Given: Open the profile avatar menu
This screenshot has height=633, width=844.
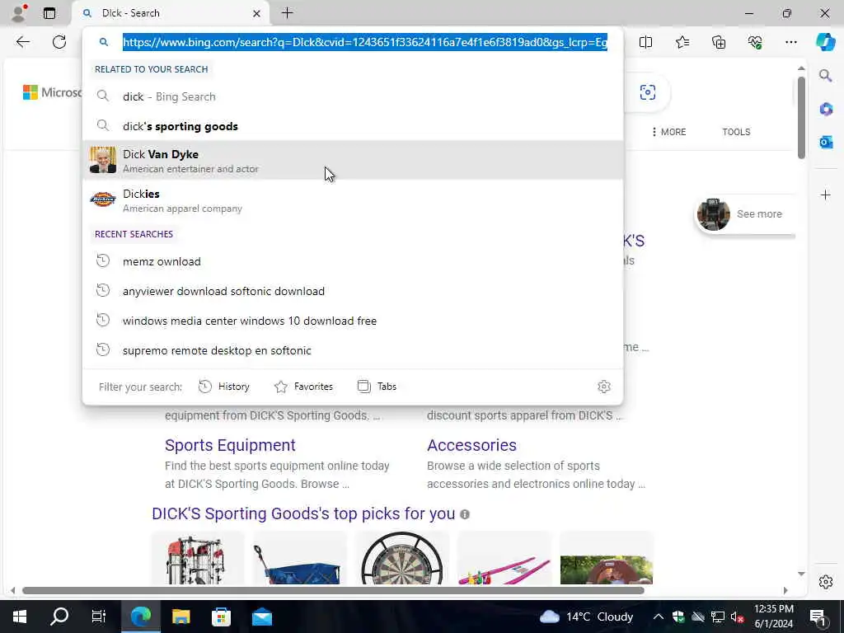Looking at the screenshot, I should (x=19, y=13).
